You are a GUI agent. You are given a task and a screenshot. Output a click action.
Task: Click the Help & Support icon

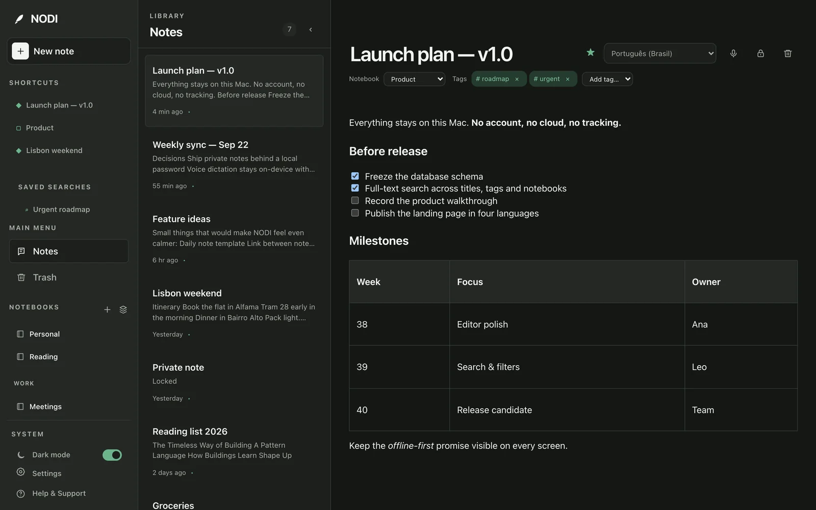[x=20, y=494]
